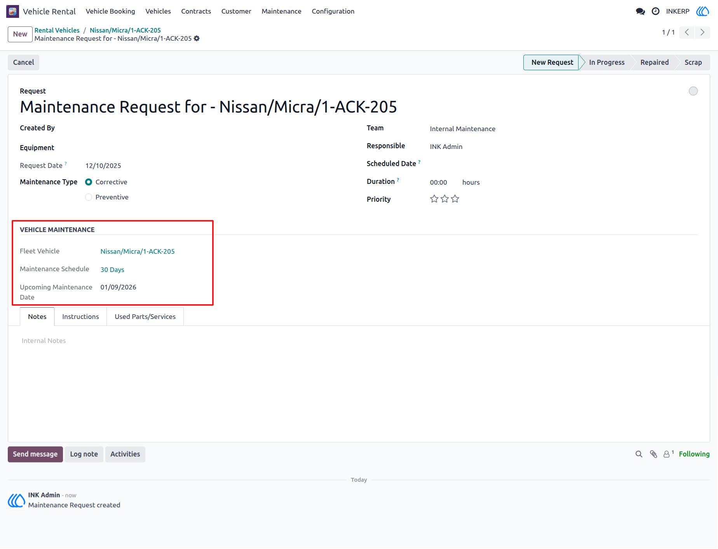Open Fleet Vehicle Nissan/Micra/1-ACK-205 link

(x=138, y=251)
